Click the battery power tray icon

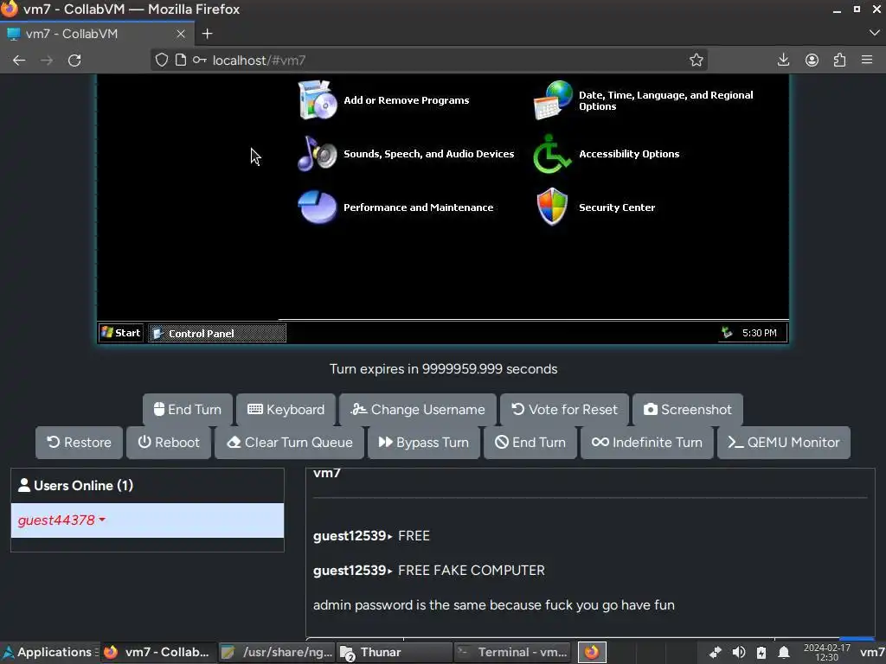(x=761, y=653)
